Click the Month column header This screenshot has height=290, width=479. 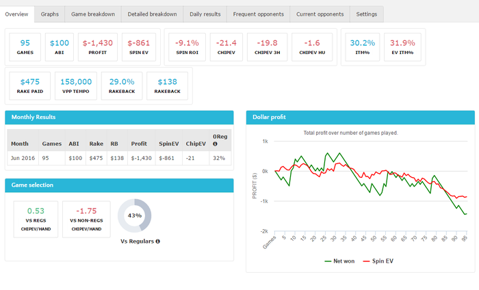pyautogui.click(x=23, y=140)
